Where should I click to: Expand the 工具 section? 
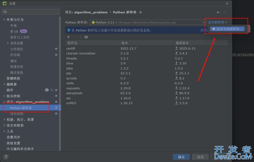[4, 131]
